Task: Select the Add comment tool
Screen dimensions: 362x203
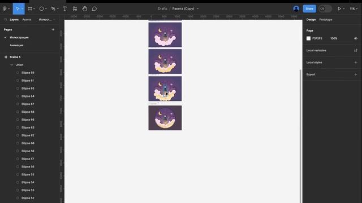Action: click(94, 9)
